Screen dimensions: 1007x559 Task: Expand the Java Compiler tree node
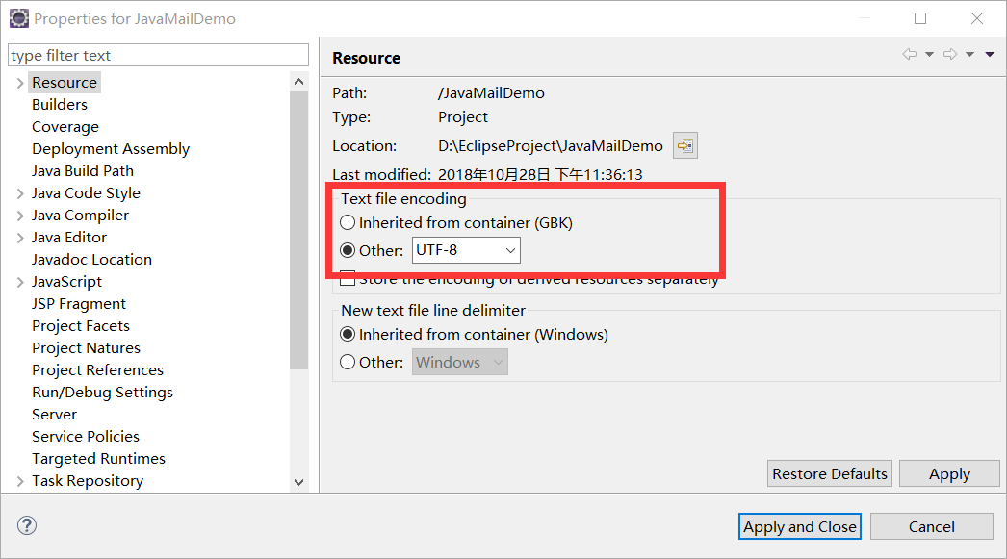[20, 216]
